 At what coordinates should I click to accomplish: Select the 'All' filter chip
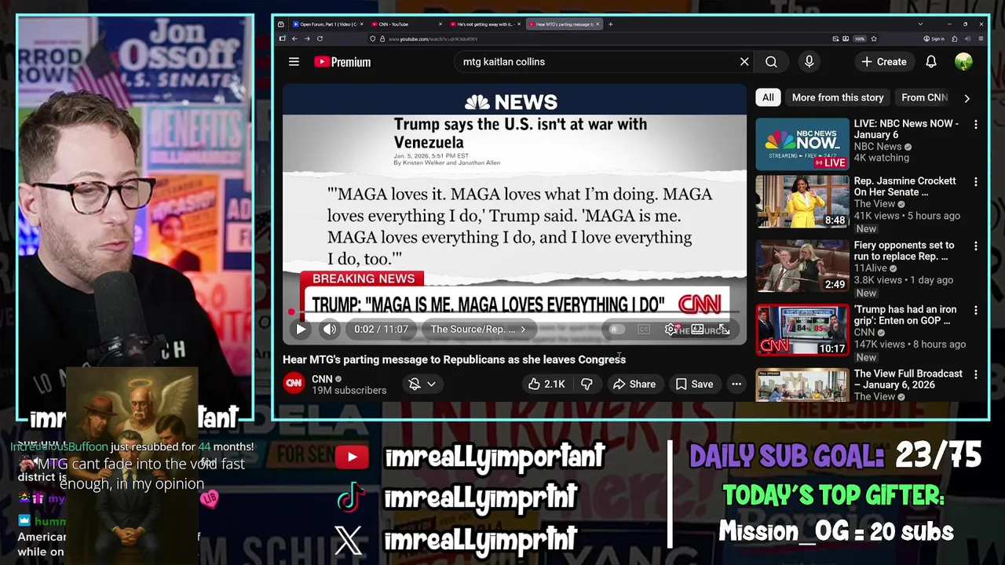click(x=768, y=97)
